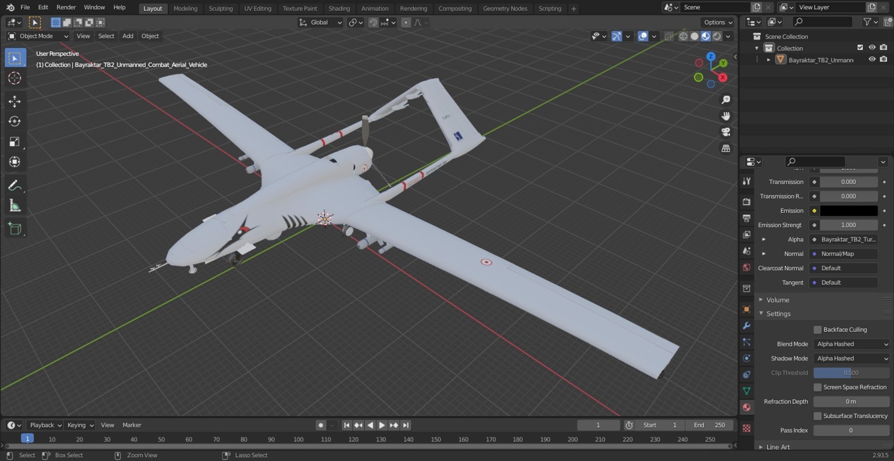The height and width of the screenshot is (461, 894).
Task: Expand Bayraktar_TB2 object in outliner
Action: point(768,60)
